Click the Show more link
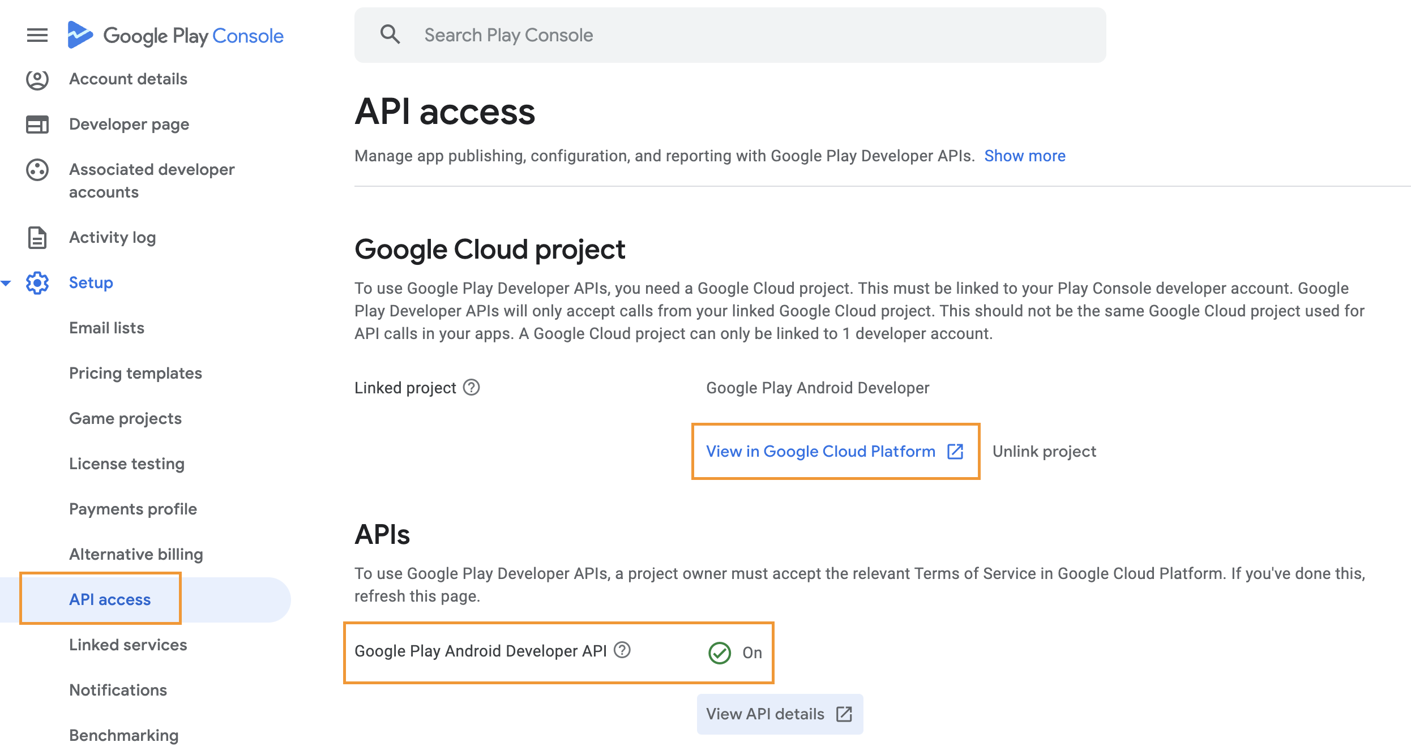1411x755 pixels. [1025, 156]
